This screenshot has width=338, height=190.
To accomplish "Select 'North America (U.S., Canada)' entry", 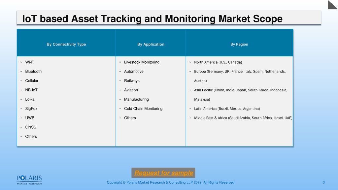I will coord(218,62).
